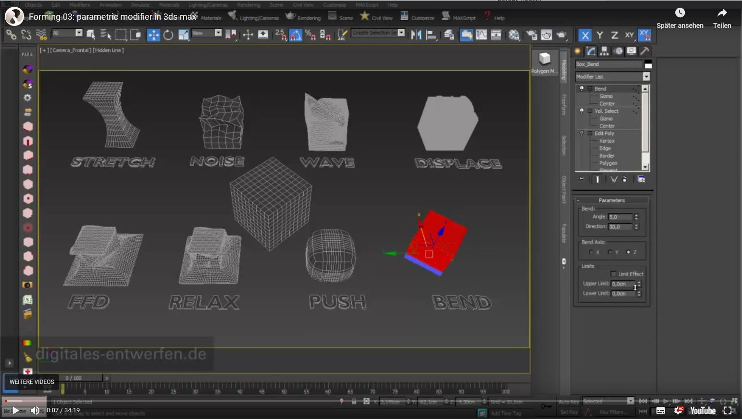
Task: Select the Select and Rotate tool
Action: [168, 35]
